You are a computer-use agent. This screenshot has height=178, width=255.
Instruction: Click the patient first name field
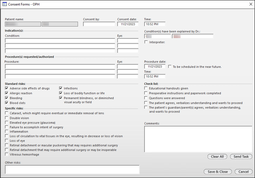[23, 24]
